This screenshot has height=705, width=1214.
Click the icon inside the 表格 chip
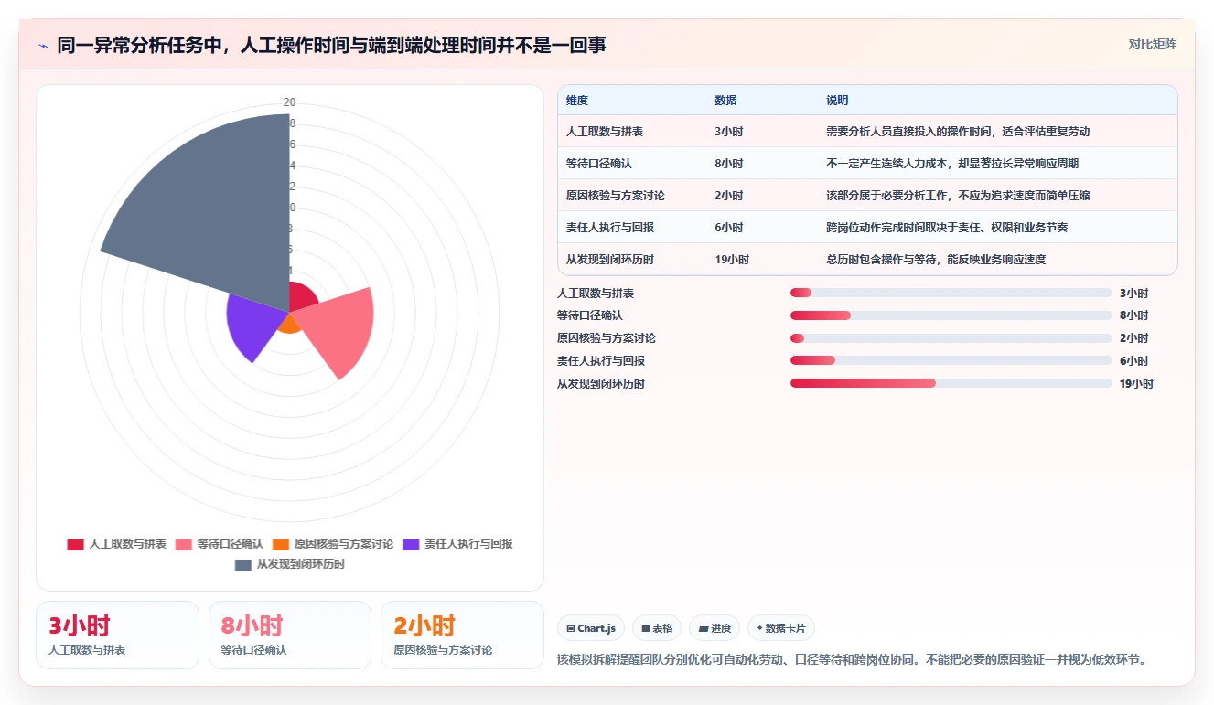pyautogui.click(x=645, y=629)
